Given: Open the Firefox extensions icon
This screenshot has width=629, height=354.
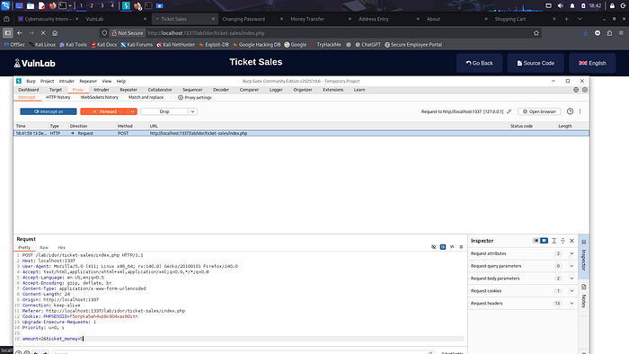Looking at the screenshot, I should (x=609, y=33).
